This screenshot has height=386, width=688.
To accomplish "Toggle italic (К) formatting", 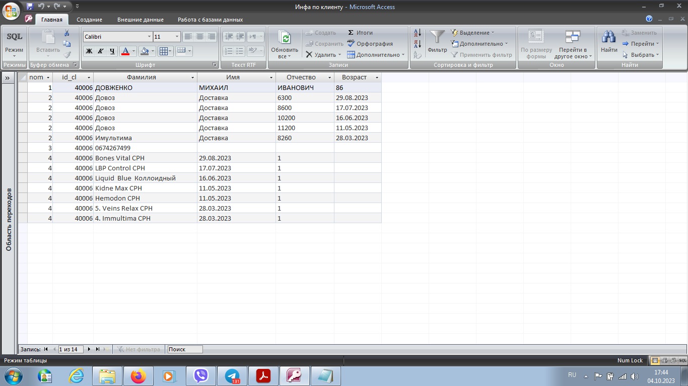I will click(101, 51).
